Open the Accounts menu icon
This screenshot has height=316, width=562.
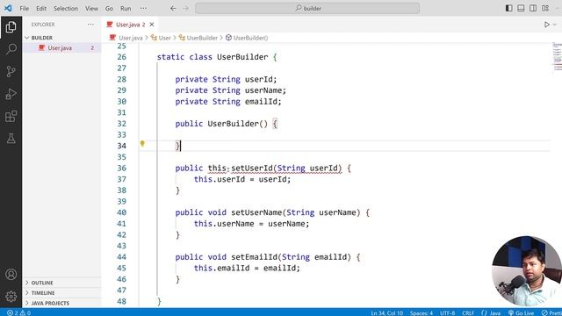[x=11, y=275]
